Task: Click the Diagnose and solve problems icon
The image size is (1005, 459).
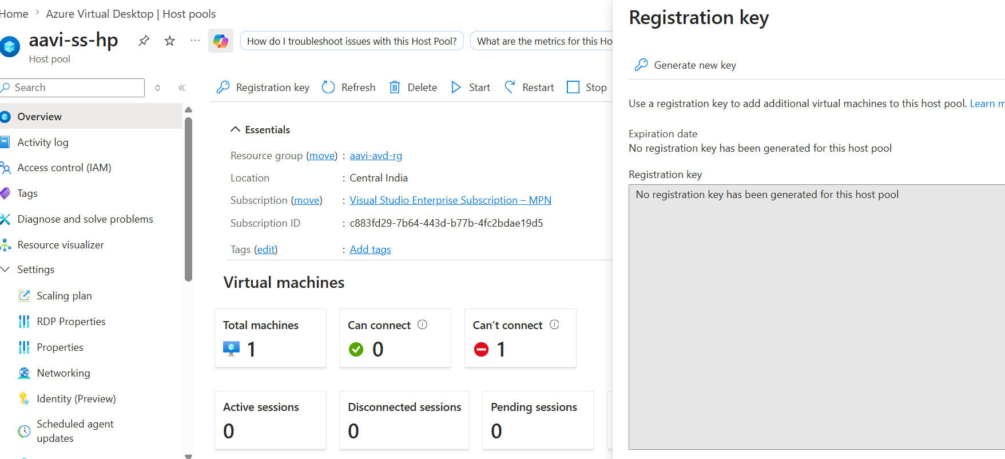Action: (x=5, y=219)
